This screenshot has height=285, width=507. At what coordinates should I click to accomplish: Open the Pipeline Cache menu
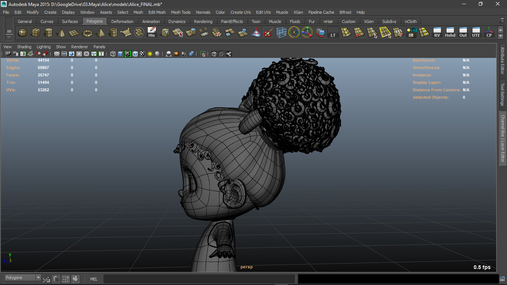(321, 12)
